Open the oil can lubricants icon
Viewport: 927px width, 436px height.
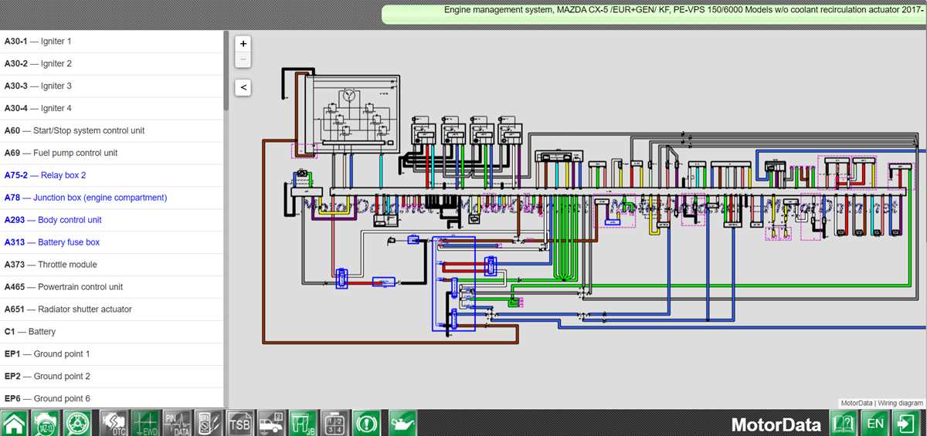[x=403, y=423]
